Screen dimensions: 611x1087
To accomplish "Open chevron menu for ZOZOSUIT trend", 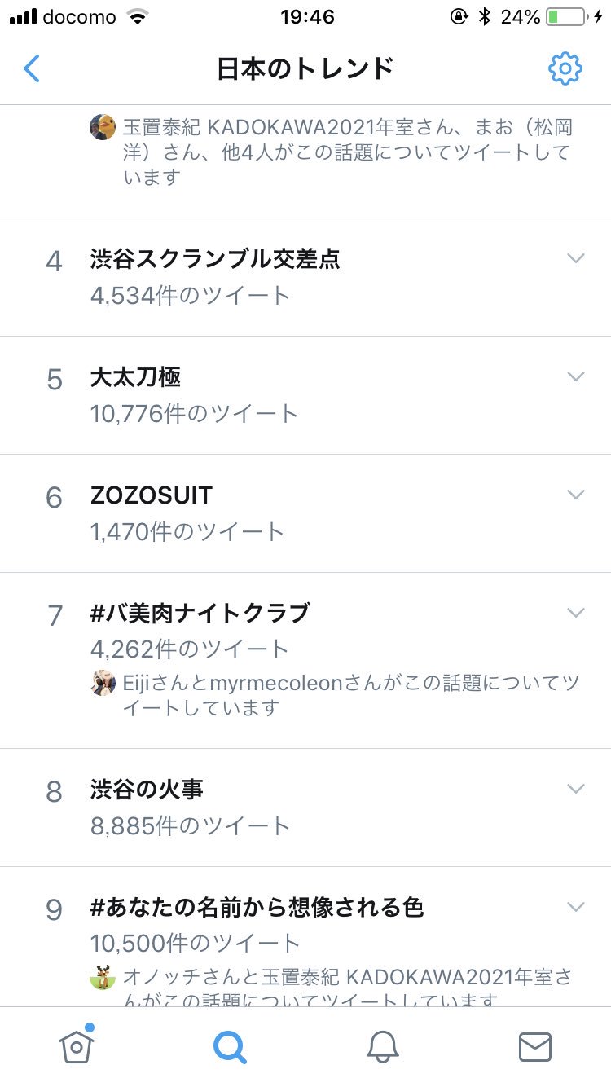I will [576, 495].
